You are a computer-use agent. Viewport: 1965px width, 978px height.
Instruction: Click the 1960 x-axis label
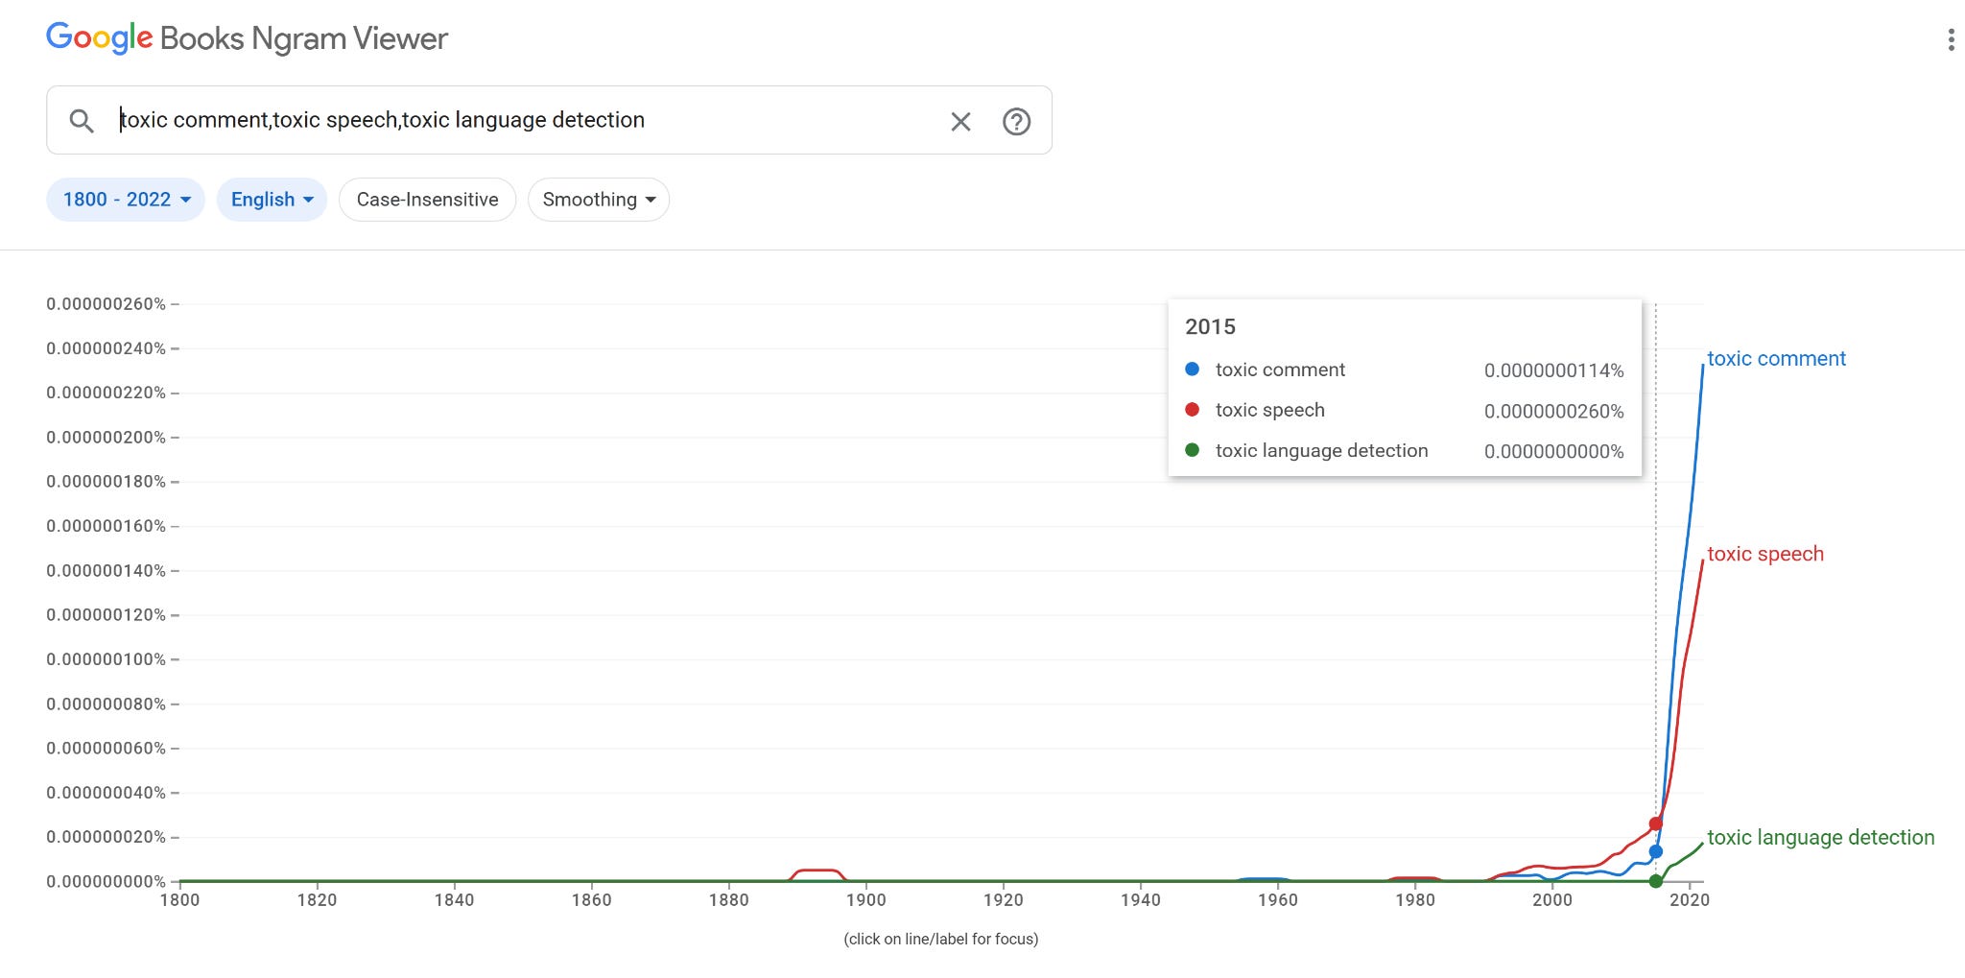tap(1278, 900)
